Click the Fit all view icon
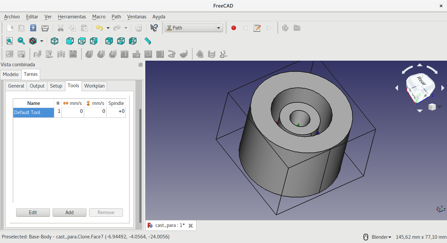 click(x=9, y=41)
